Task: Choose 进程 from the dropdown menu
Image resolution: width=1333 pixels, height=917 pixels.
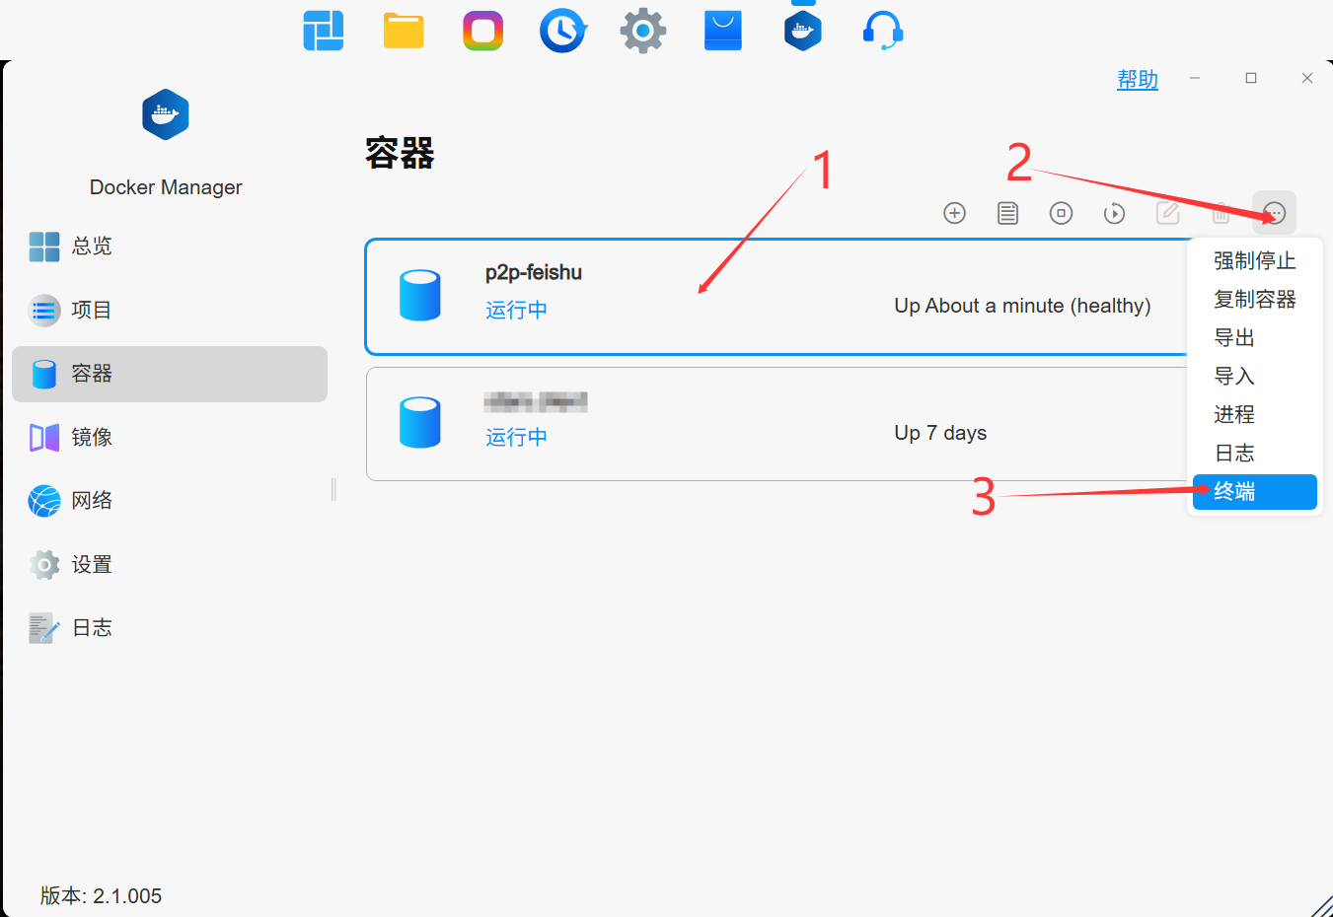Action: [x=1254, y=414]
